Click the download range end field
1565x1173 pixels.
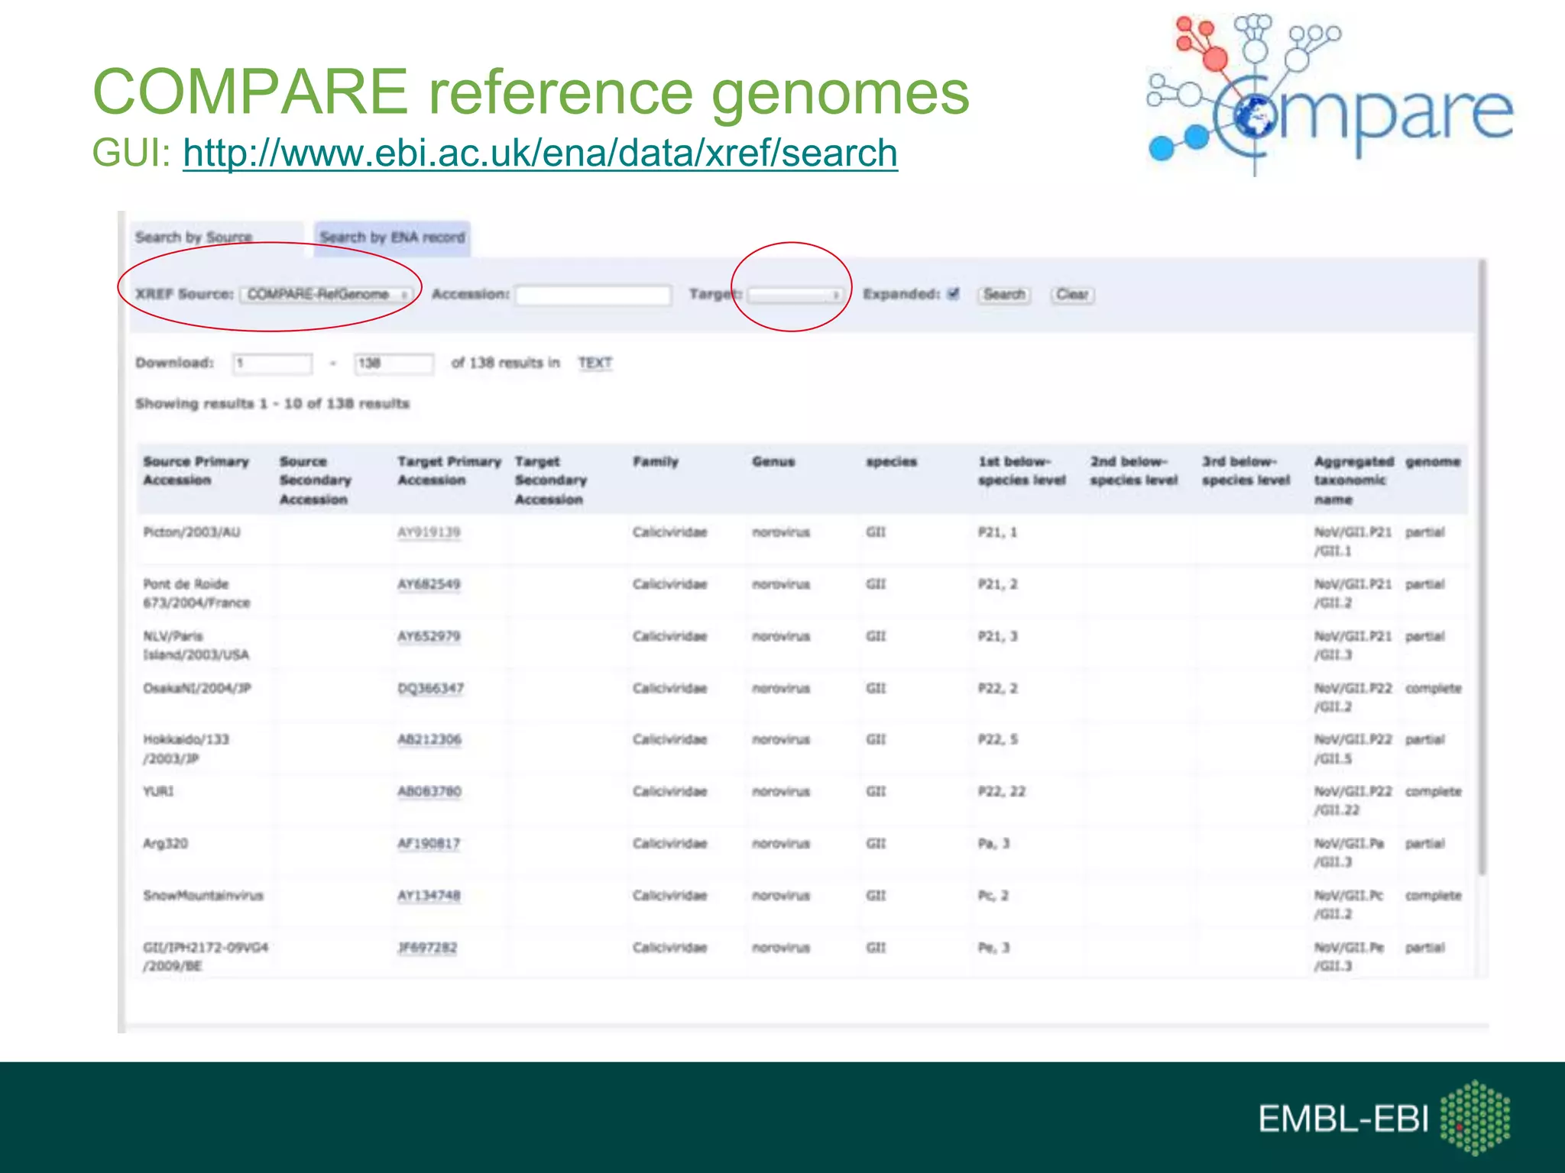point(394,364)
